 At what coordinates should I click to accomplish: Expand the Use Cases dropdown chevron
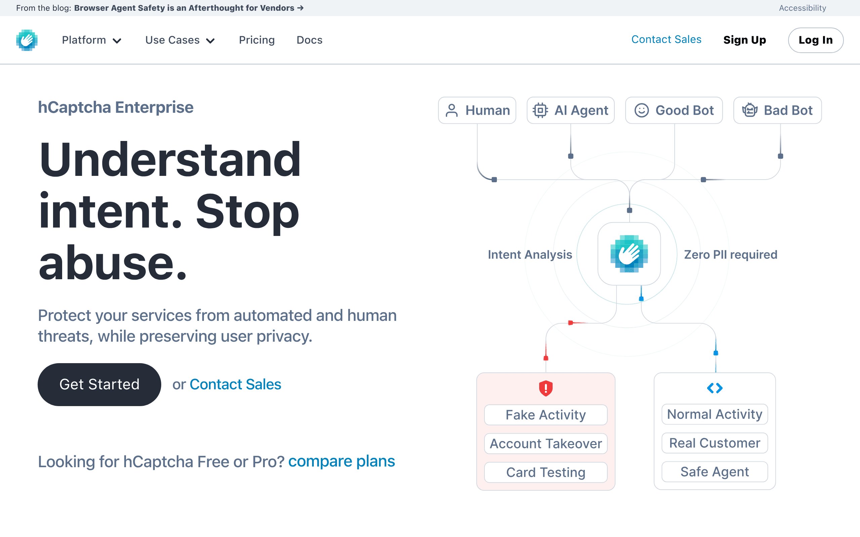tap(210, 41)
